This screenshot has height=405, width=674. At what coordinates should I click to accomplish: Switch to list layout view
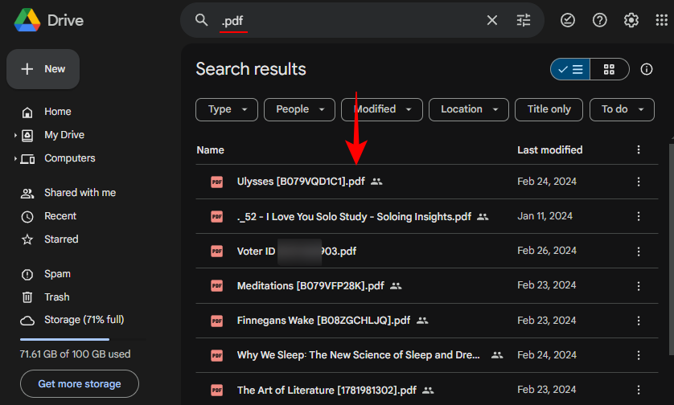coord(570,69)
